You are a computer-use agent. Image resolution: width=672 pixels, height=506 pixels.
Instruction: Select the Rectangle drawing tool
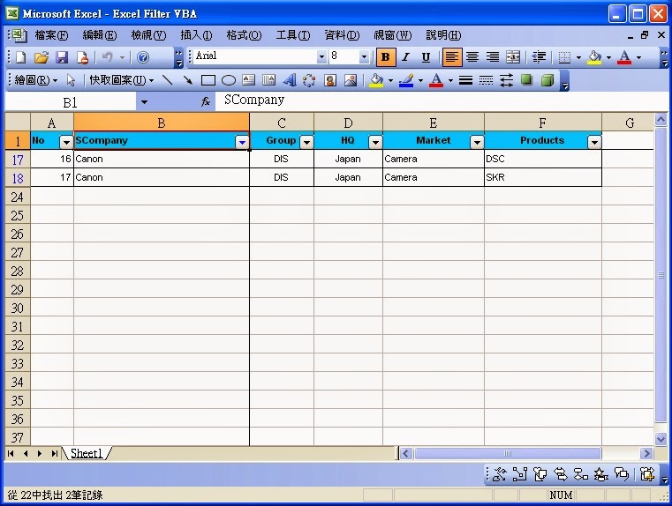(208, 80)
